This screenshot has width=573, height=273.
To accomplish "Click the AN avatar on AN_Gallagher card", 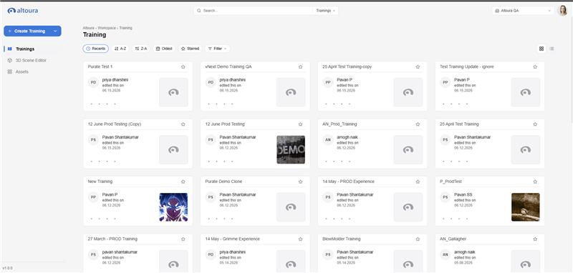I will coord(446,254).
